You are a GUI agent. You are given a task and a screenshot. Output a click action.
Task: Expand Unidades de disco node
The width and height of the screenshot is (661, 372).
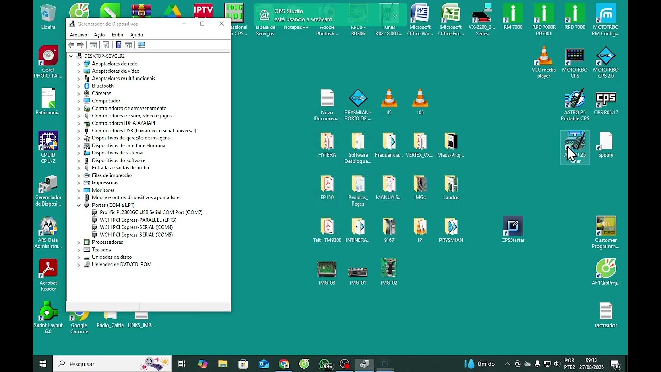pos(79,257)
